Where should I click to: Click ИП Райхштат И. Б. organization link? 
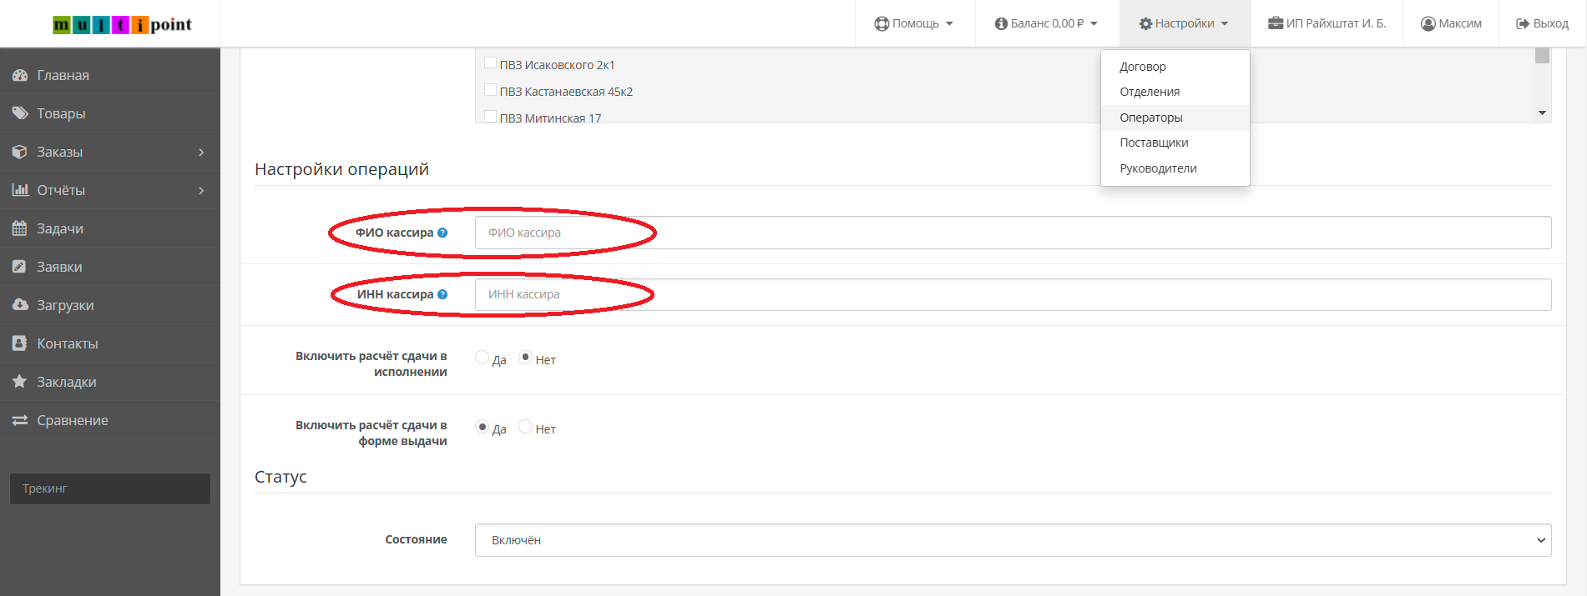pyautogui.click(x=1327, y=23)
